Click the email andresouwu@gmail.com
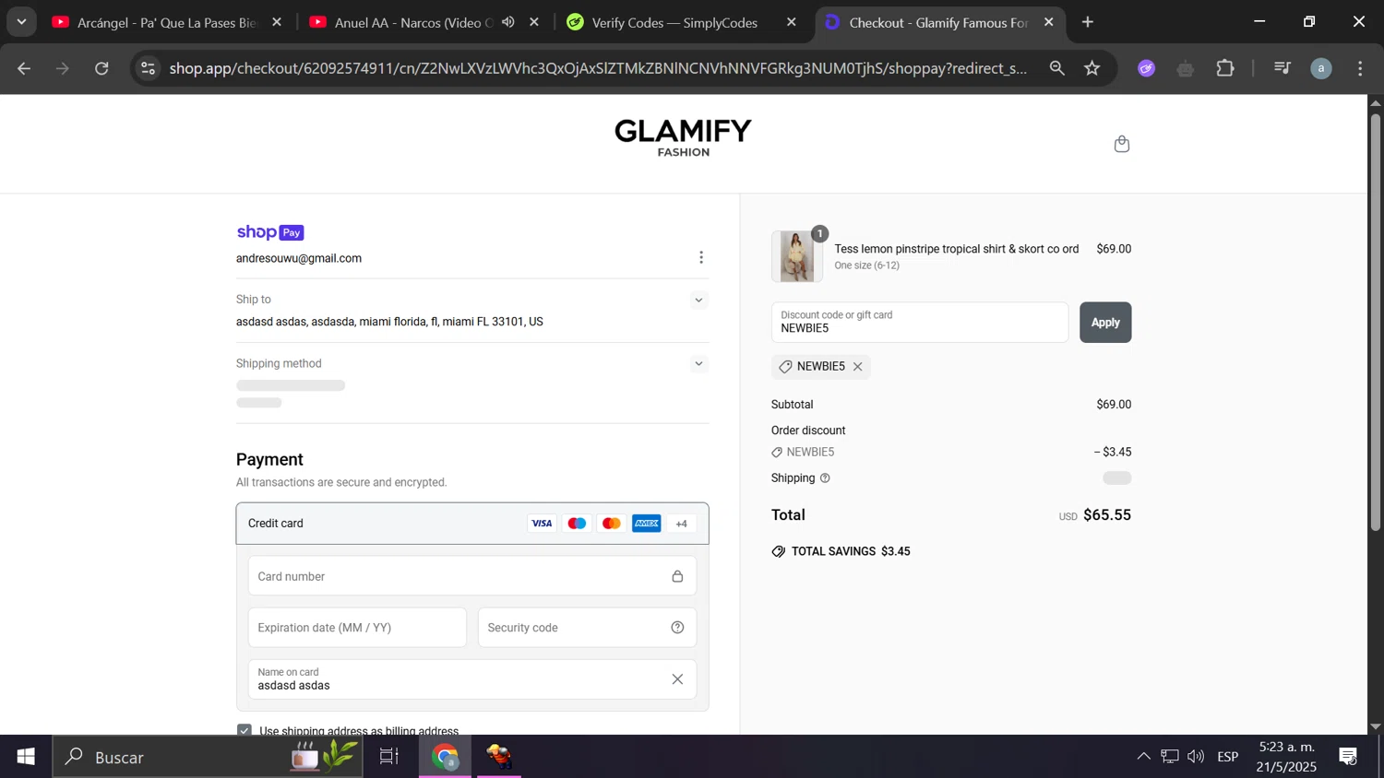Viewport: 1384px width, 778px height. [x=299, y=258]
